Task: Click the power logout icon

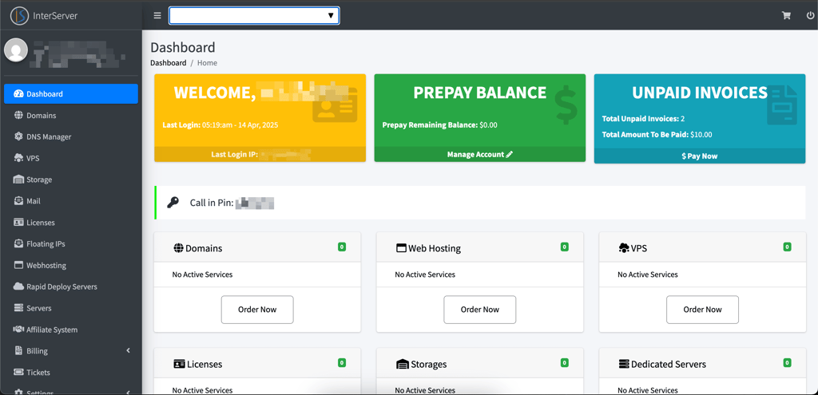Action: 810,16
